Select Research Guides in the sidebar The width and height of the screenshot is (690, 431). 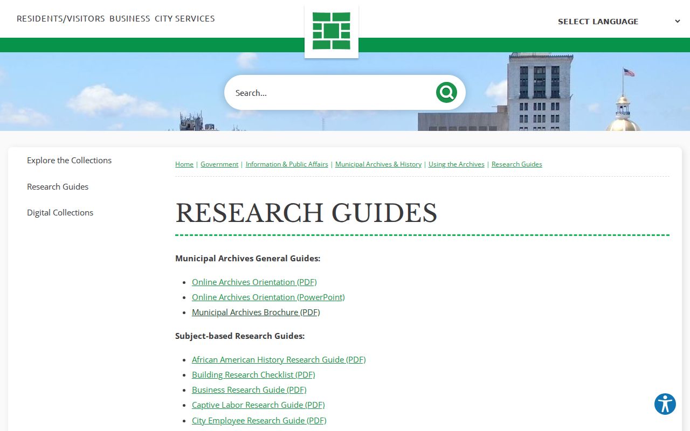58,187
